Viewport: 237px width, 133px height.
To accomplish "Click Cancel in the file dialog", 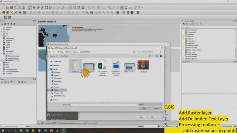I will point(156,109).
